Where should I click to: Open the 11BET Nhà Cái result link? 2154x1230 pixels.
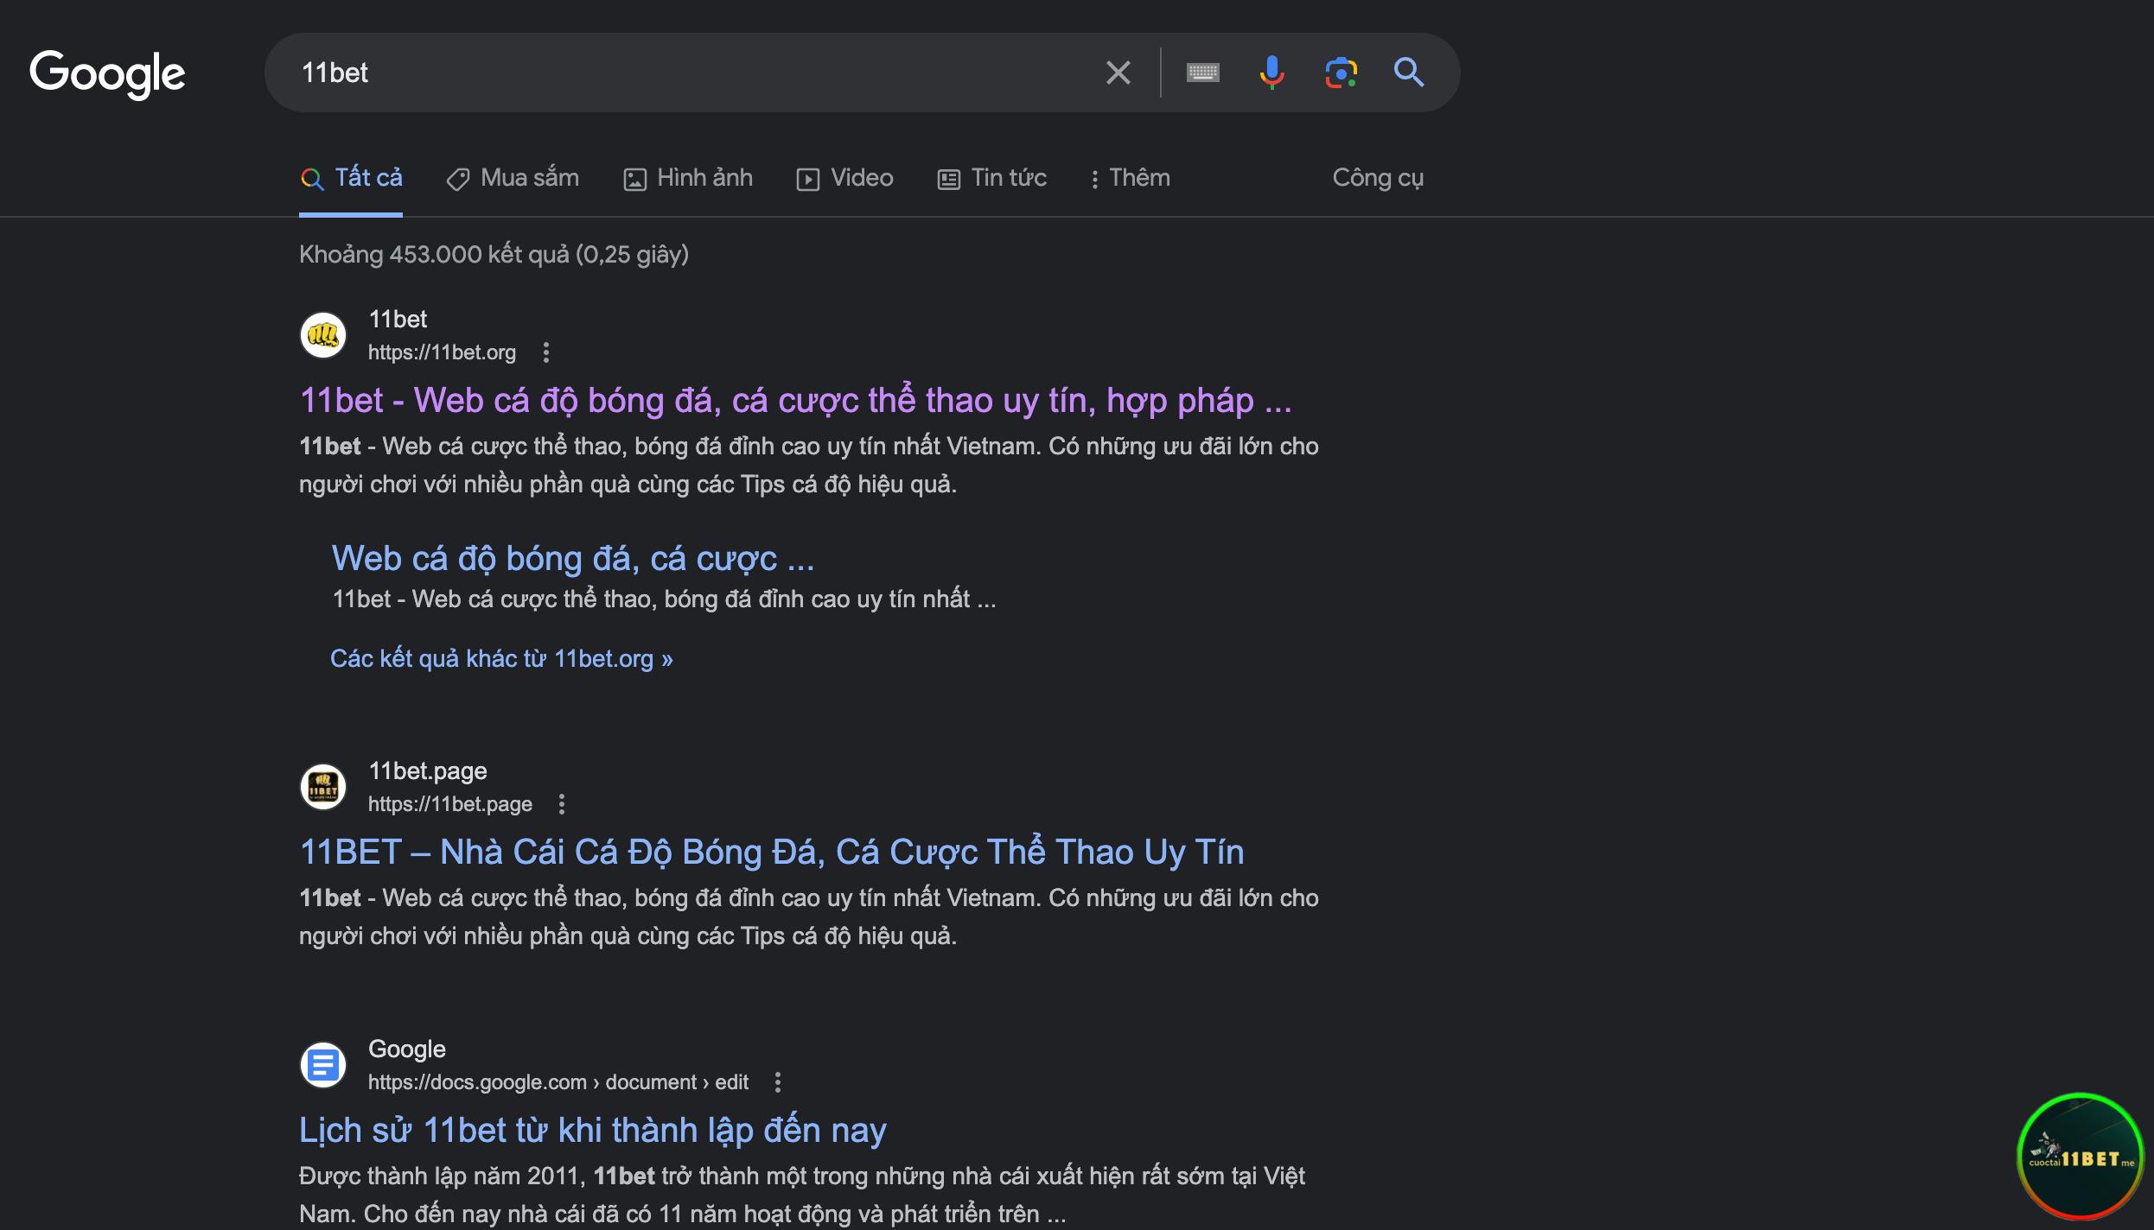(771, 852)
